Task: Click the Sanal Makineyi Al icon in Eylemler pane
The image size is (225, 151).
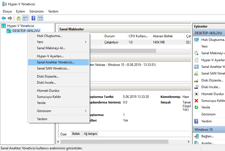Action: point(196,53)
